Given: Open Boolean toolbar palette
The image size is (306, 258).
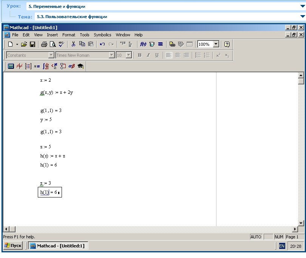Looking at the screenshot, I should [x=54, y=66].
